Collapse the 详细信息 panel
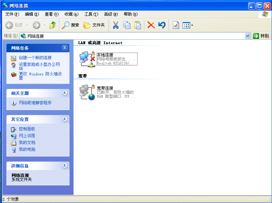This screenshot has width=272, height=203. 65,165
